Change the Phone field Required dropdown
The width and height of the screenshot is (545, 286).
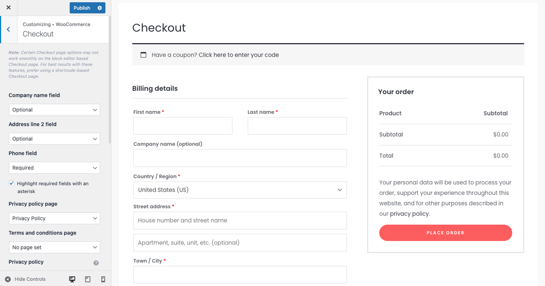54,167
